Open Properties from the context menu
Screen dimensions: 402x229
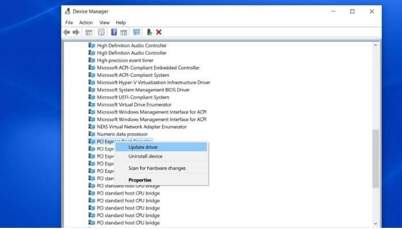click(161, 180)
